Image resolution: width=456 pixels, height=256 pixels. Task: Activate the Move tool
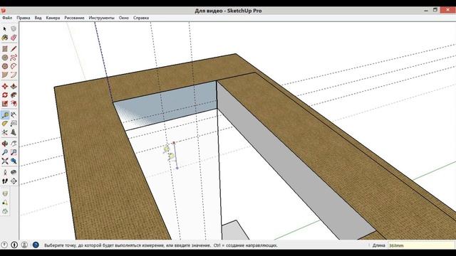coord(5,86)
